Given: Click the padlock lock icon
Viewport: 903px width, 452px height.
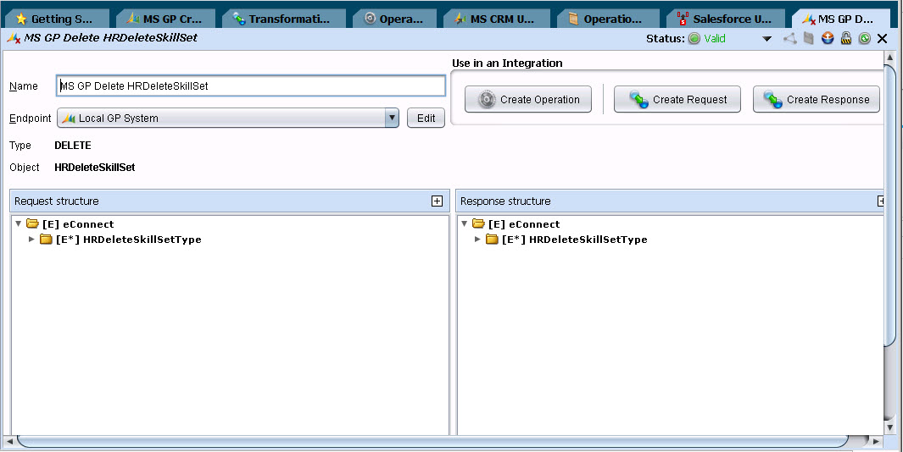Looking at the screenshot, I should 846,39.
